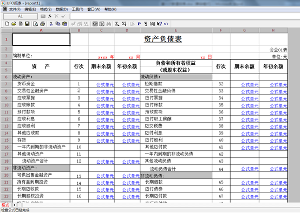Click the fx function wizard icon
The height and width of the screenshot is (213, 300).
point(50,16)
